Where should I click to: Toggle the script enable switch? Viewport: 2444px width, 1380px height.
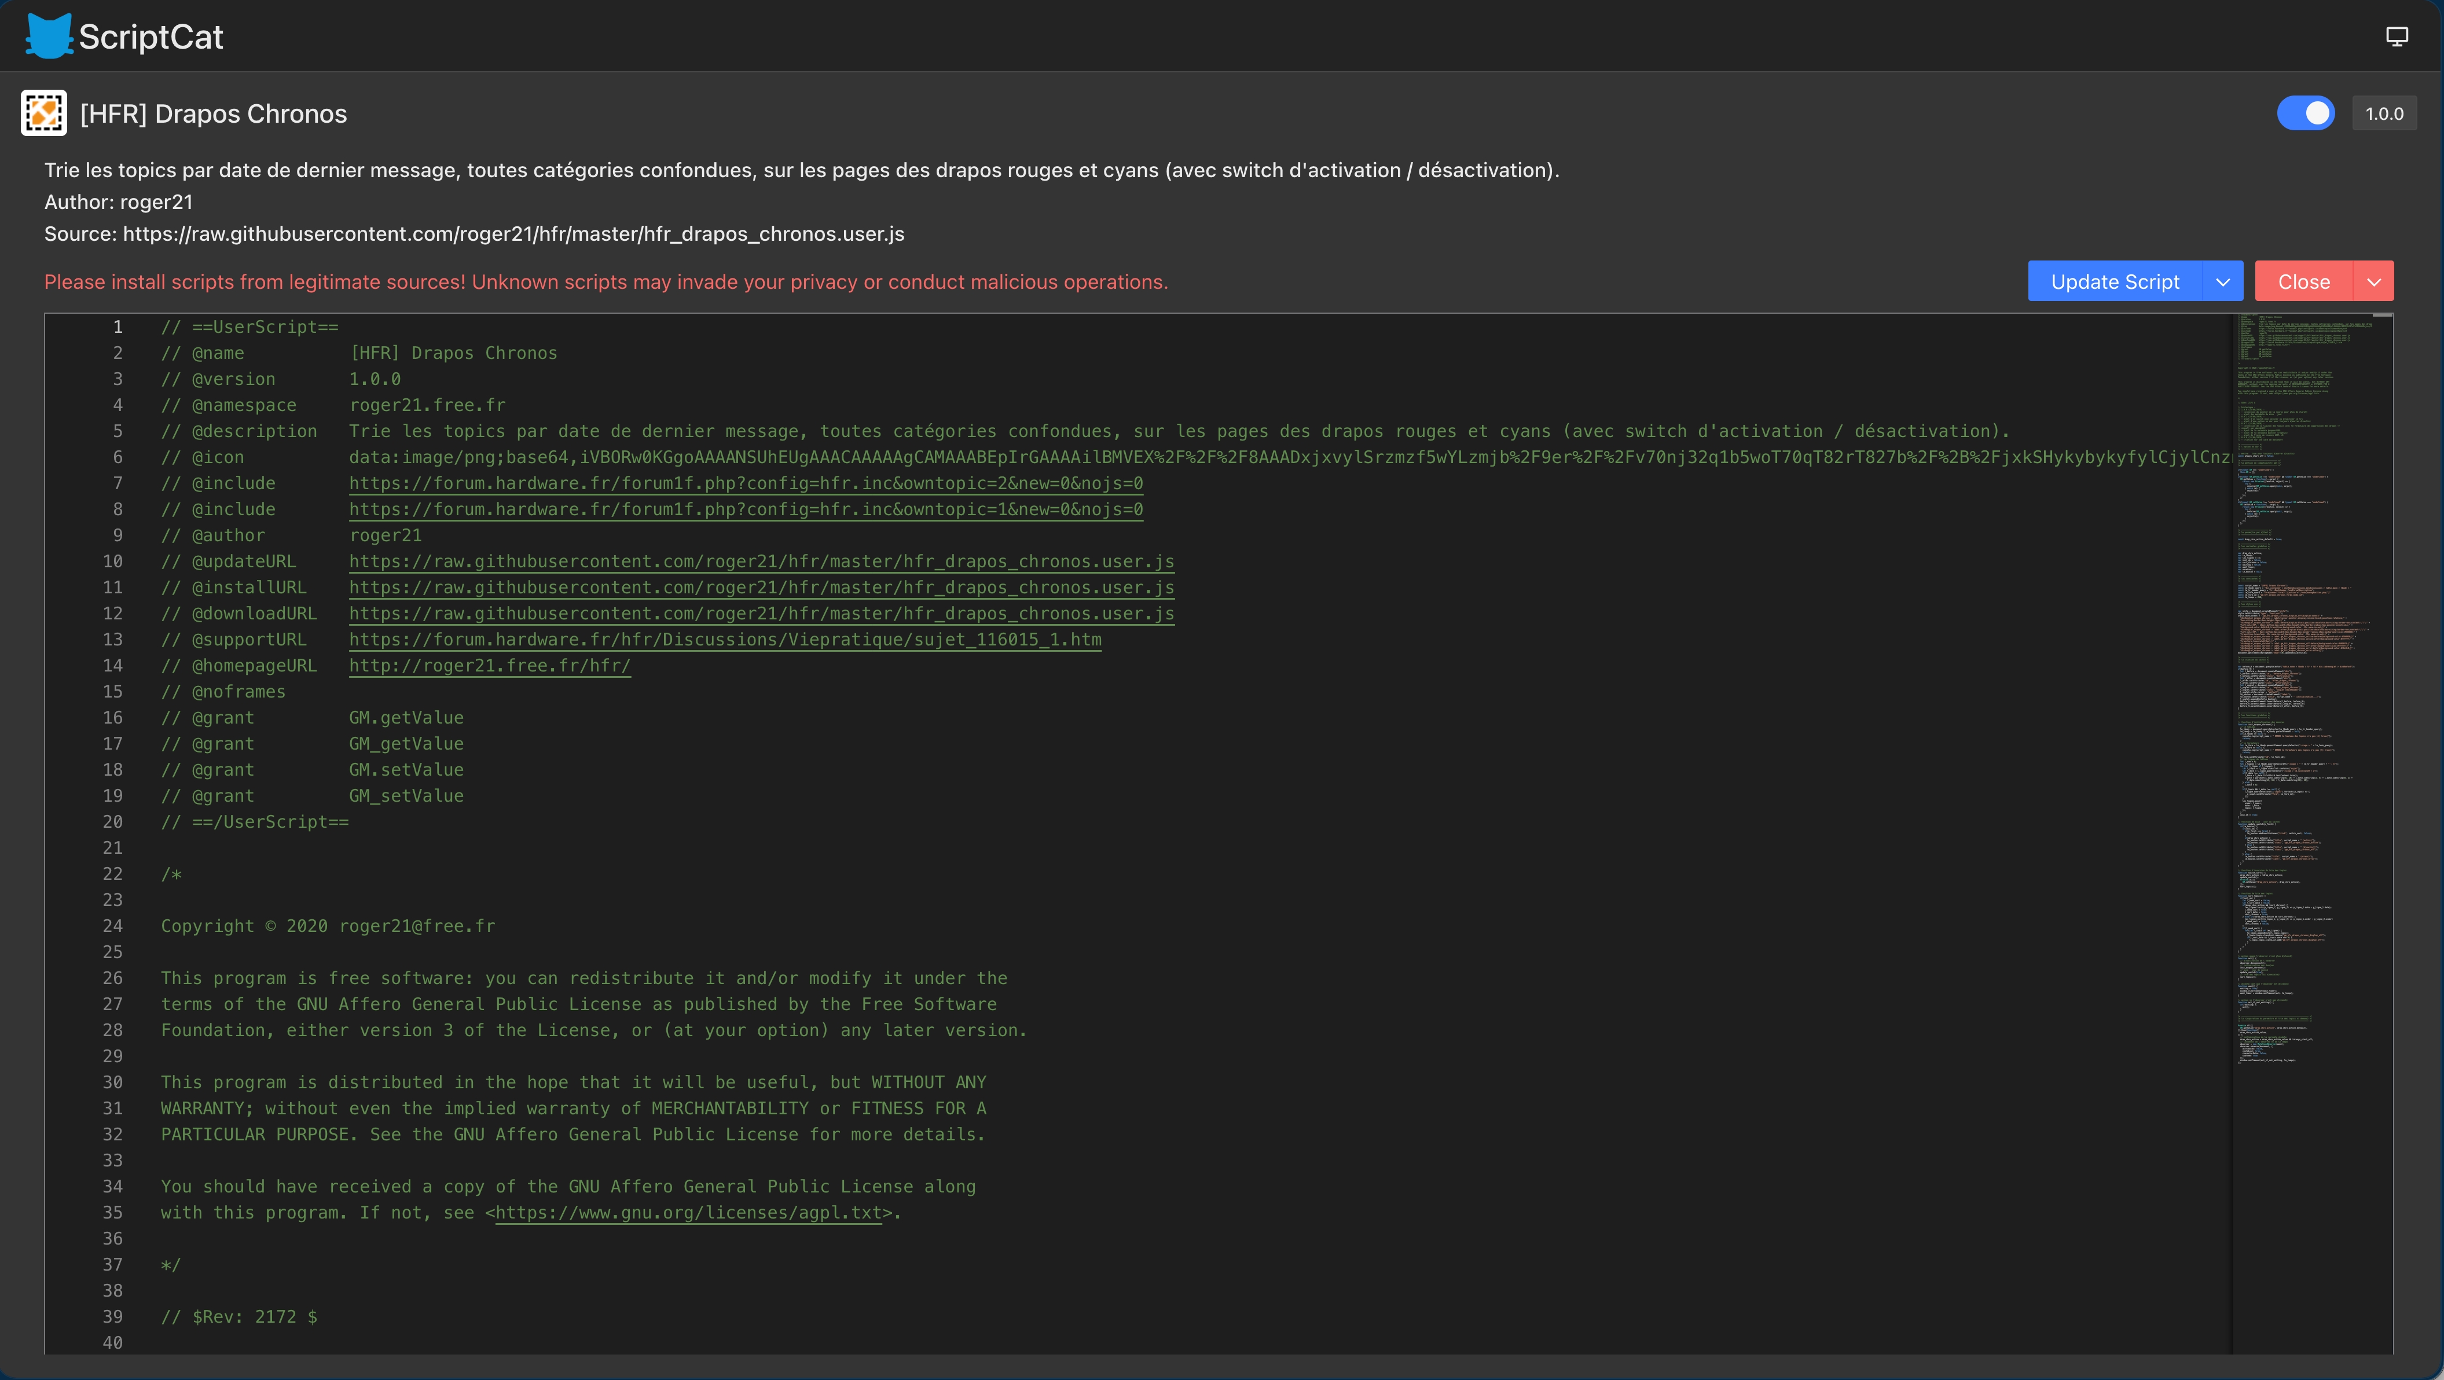pyautogui.click(x=2306, y=113)
